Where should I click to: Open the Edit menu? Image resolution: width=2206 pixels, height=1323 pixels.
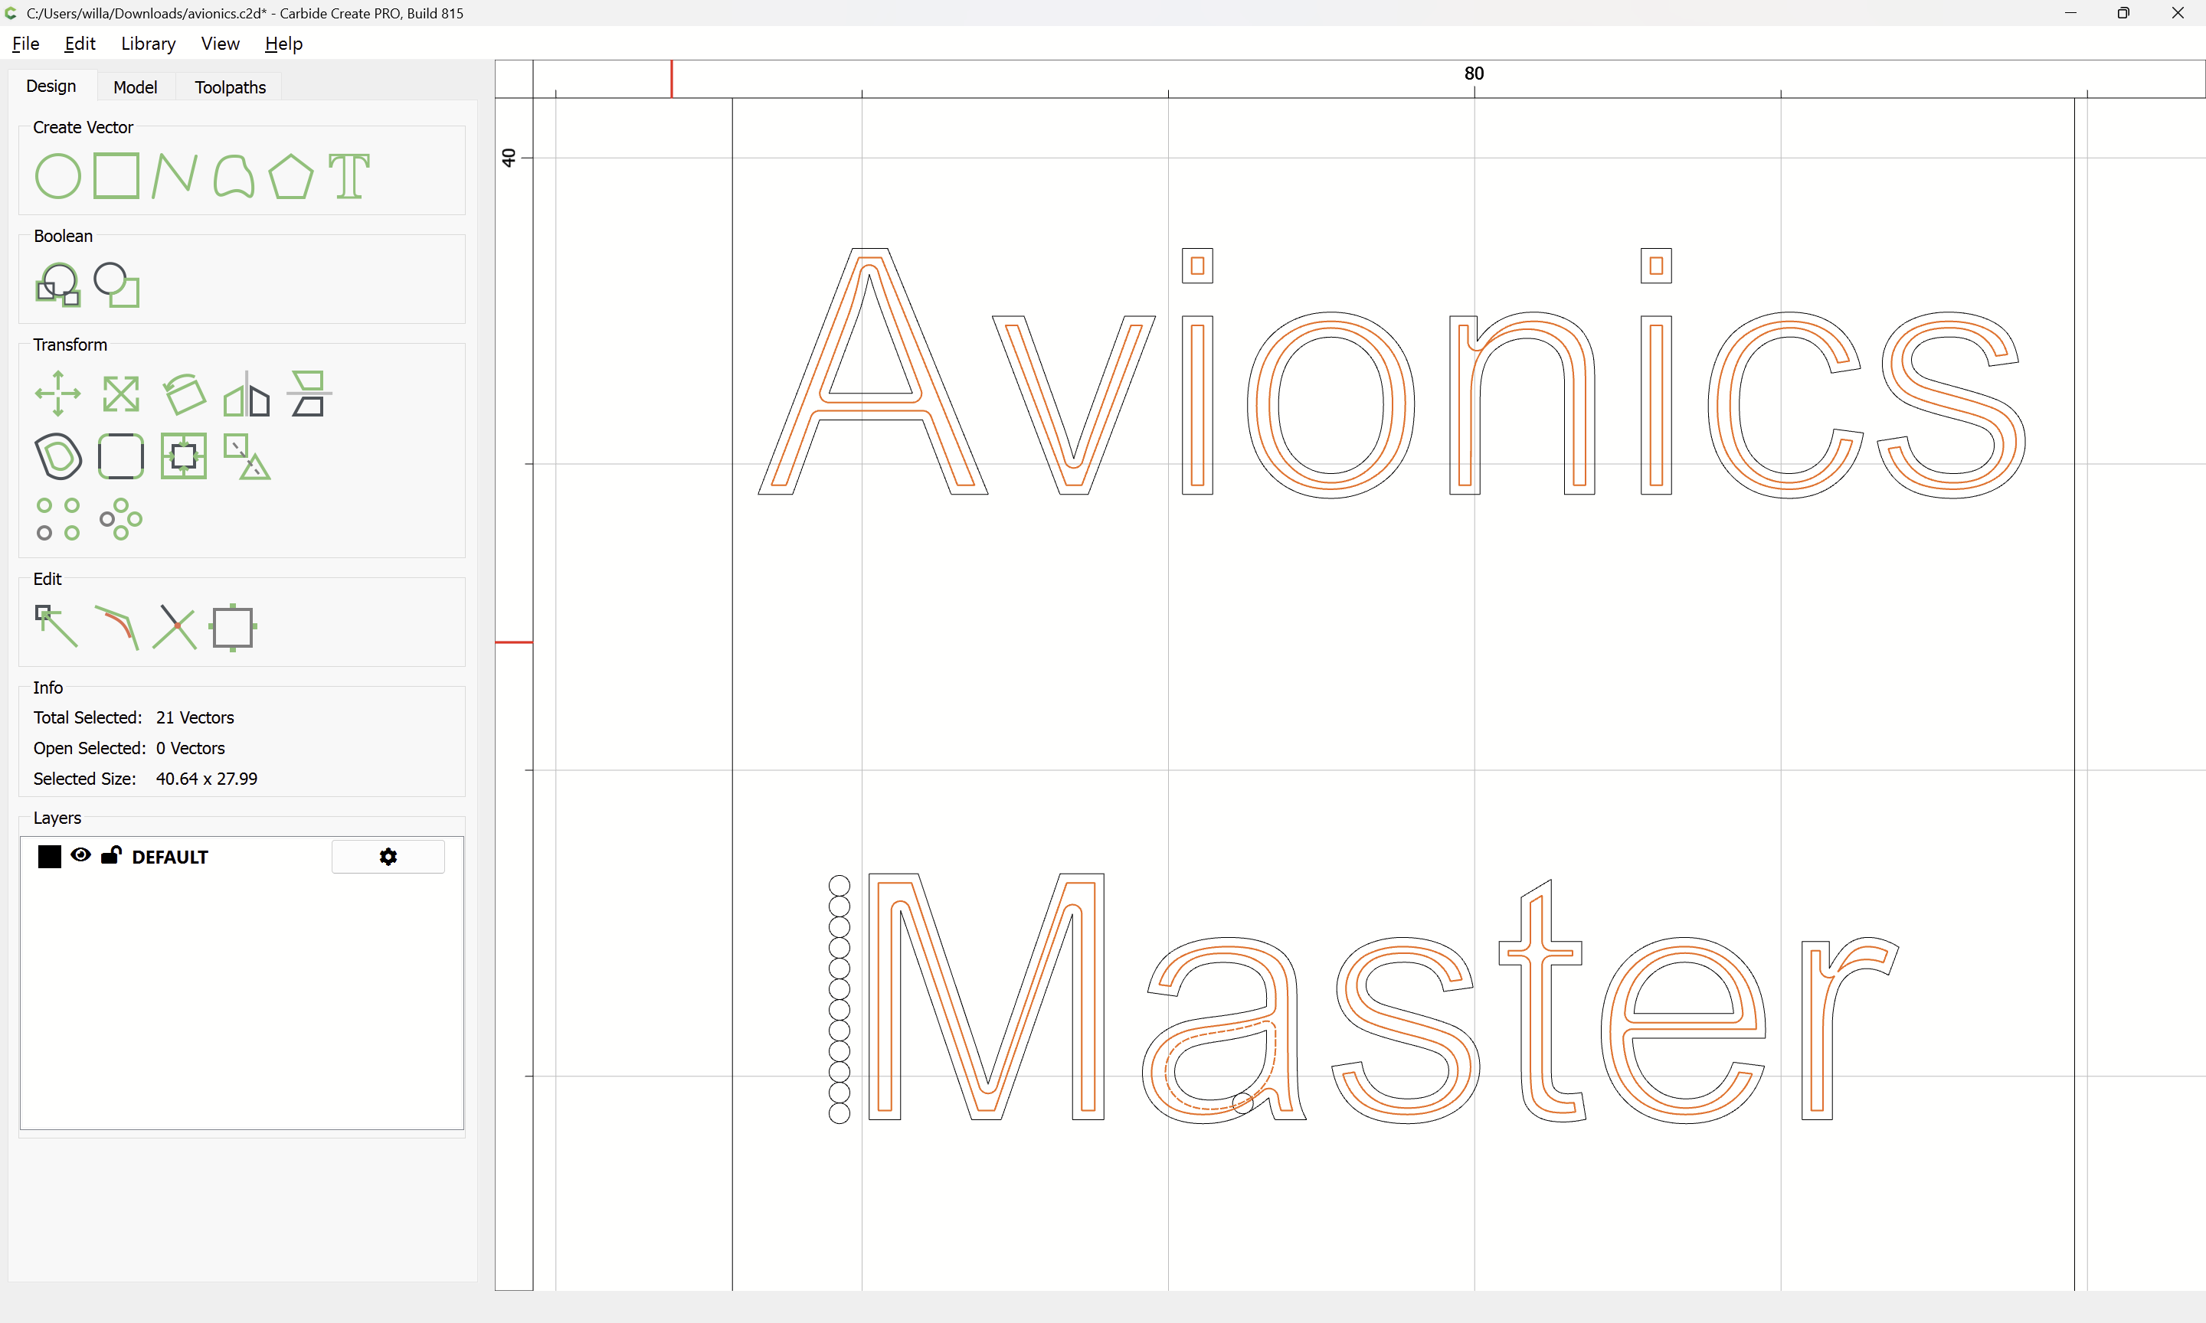80,44
